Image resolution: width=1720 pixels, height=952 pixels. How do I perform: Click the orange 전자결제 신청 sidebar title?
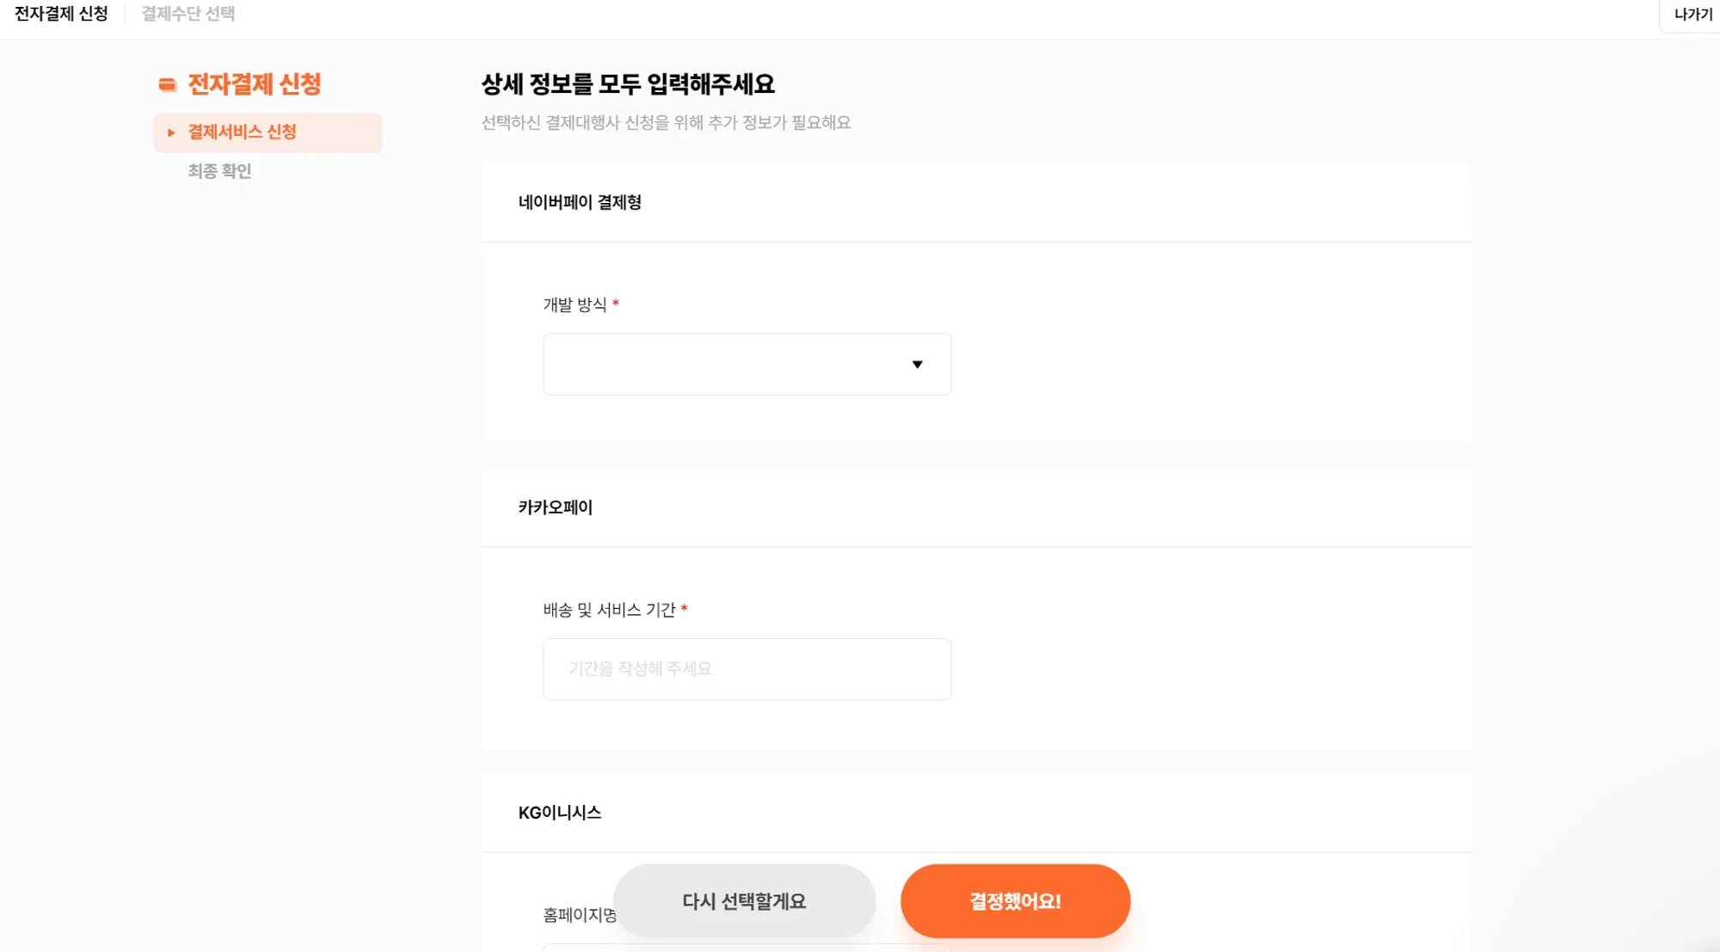point(255,84)
